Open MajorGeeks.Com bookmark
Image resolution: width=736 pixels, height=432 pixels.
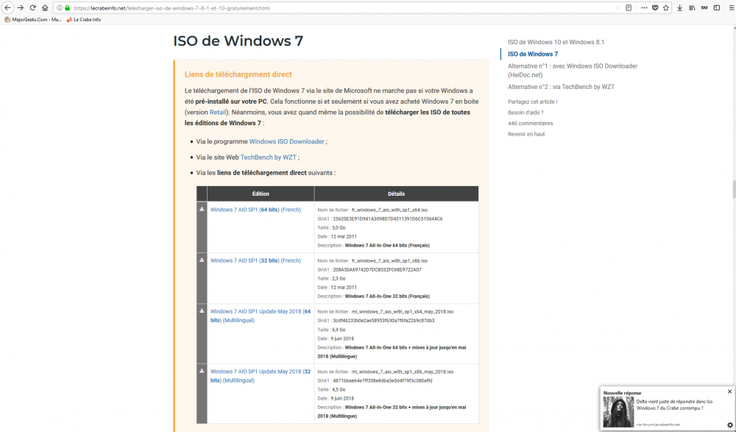32,19
